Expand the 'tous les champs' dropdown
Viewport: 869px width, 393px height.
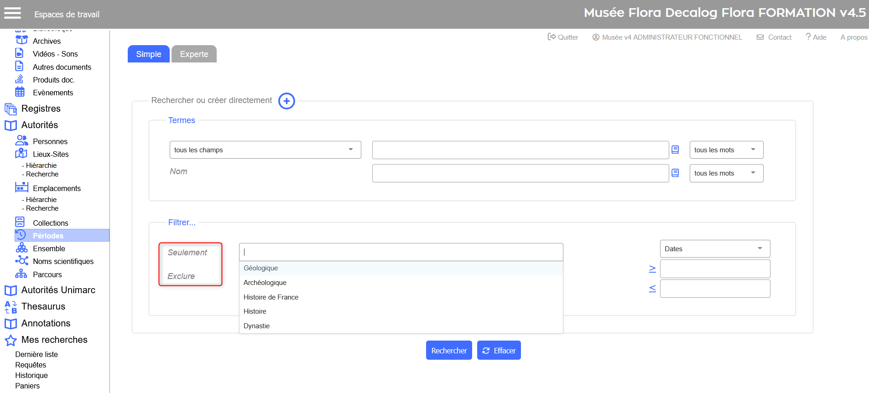(x=265, y=150)
